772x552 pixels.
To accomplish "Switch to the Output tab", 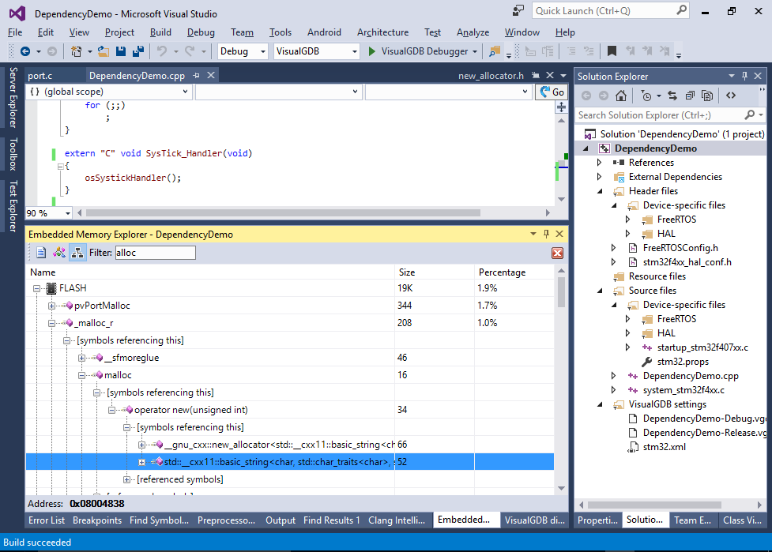I will tap(281, 520).
